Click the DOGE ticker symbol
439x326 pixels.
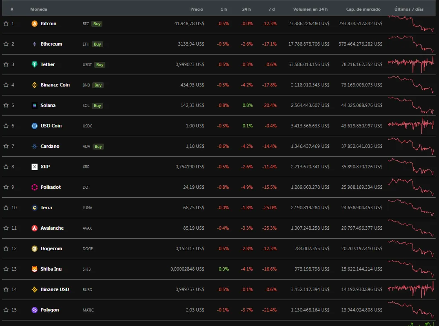[87, 249]
